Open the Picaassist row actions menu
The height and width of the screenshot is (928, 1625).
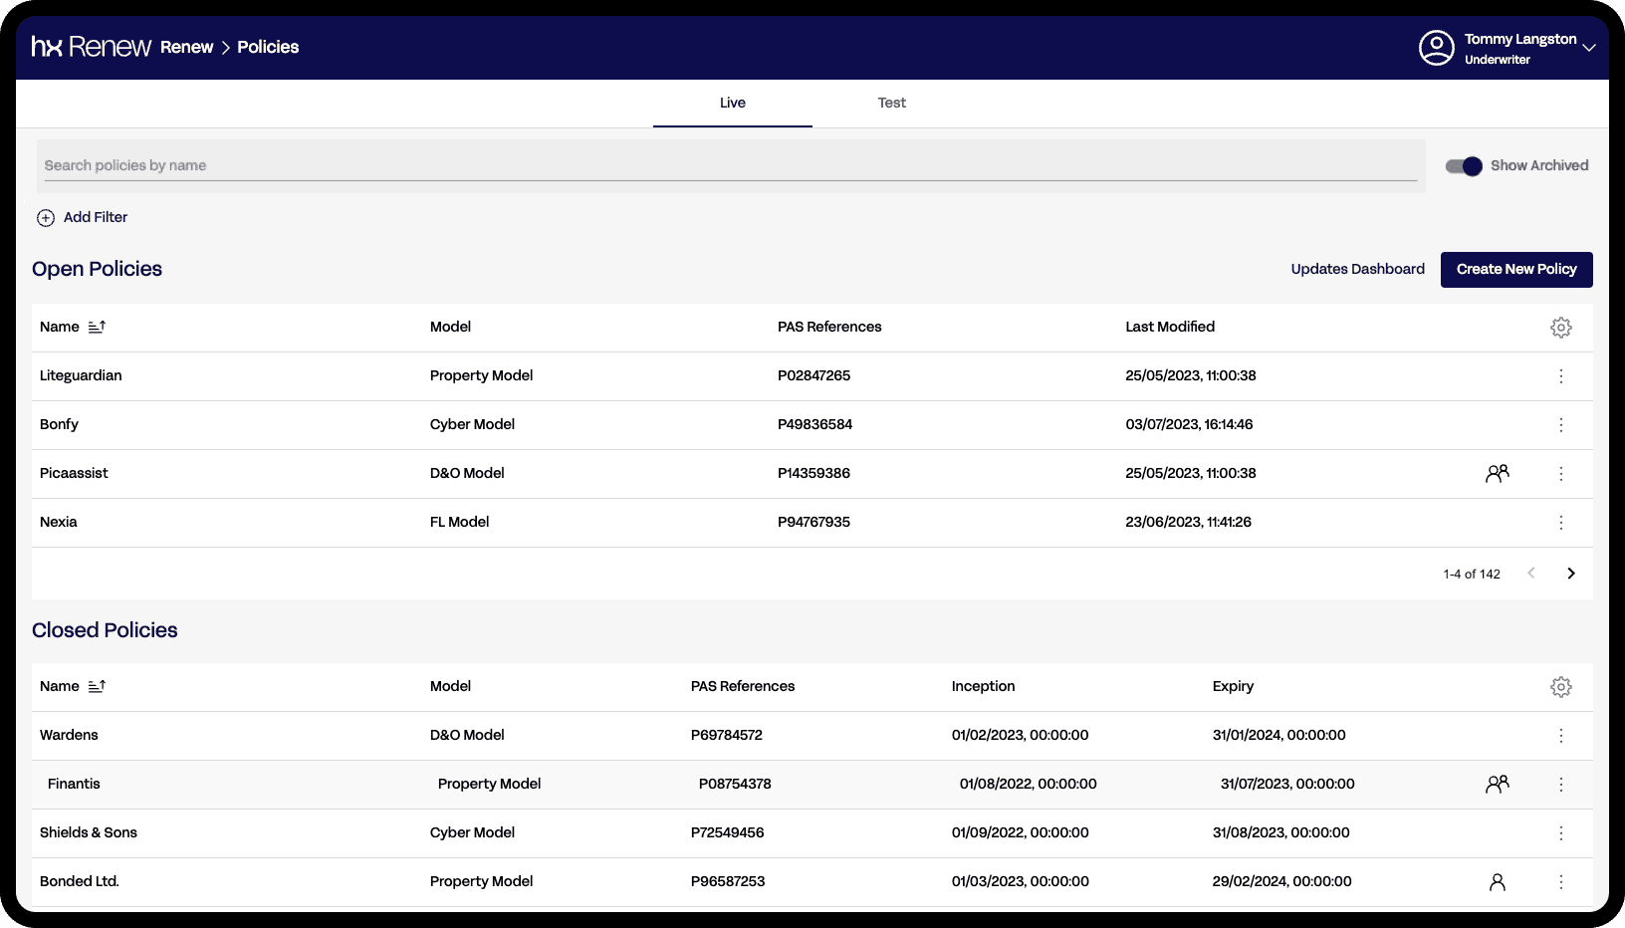point(1561,474)
